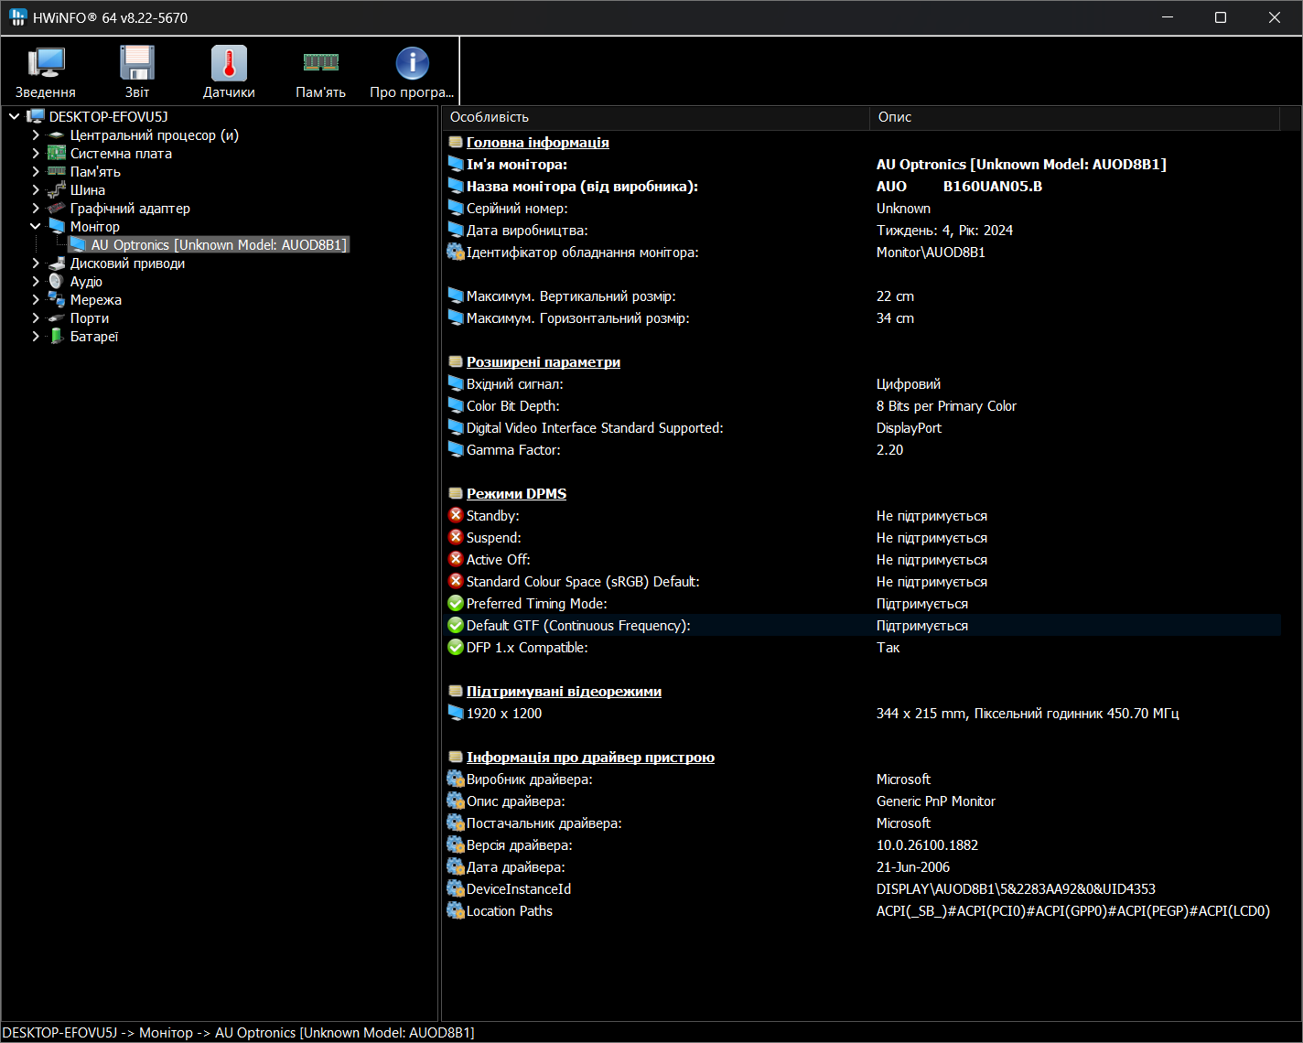Click the red cross icon beside Standby

(456, 515)
